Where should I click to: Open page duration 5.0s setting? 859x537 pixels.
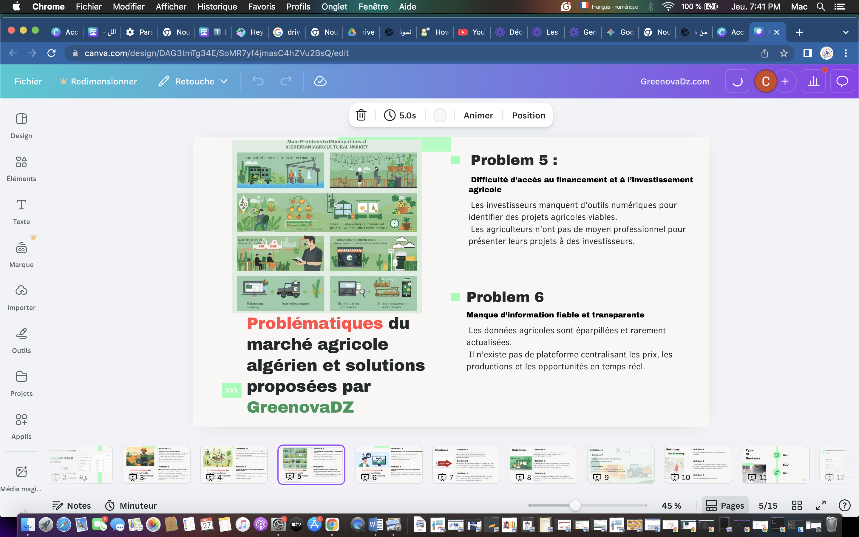pyautogui.click(x=400, y=115)
